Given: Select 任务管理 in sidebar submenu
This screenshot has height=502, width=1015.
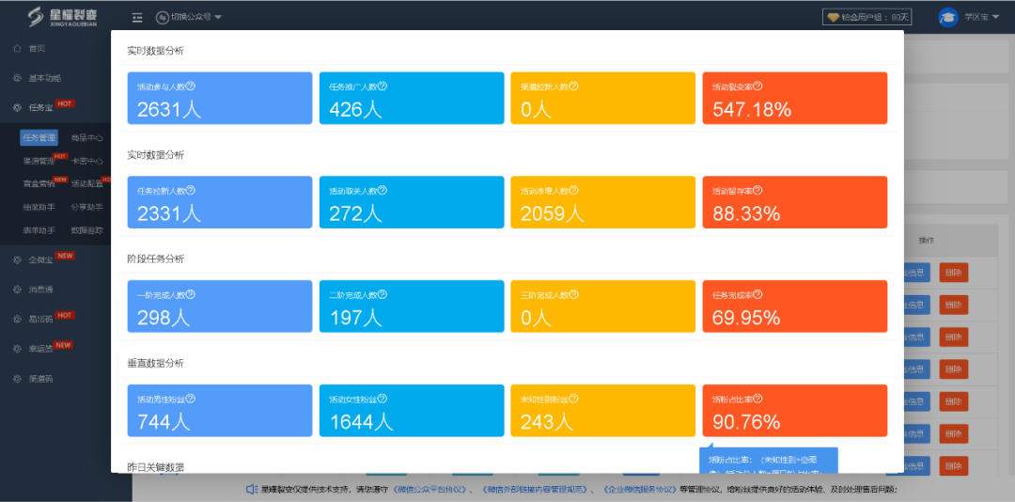Looking at the screenshot, I should tap(39, 138).
